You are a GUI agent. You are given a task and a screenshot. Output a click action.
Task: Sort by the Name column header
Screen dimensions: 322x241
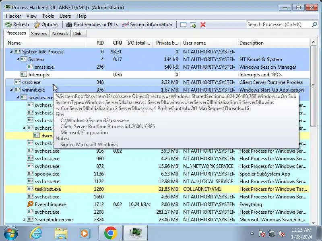pyautogui.click(x=45, y=43)
